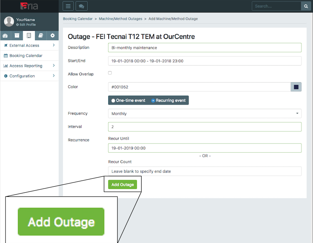
Task: Open the Frequency dropdown
Action: [205, 114]
